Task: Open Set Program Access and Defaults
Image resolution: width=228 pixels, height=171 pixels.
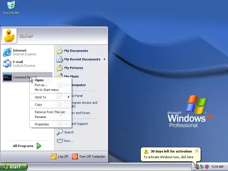Action: (81, 104)
